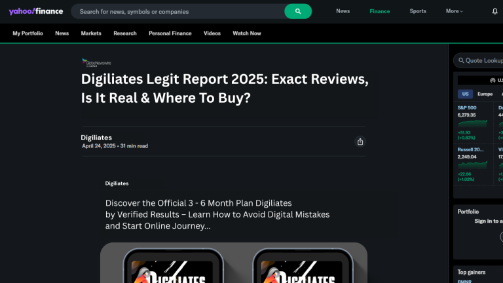Open the Watch Now navigation item
The width and height of the screenshot is (503, 283).
click(247, 33)
